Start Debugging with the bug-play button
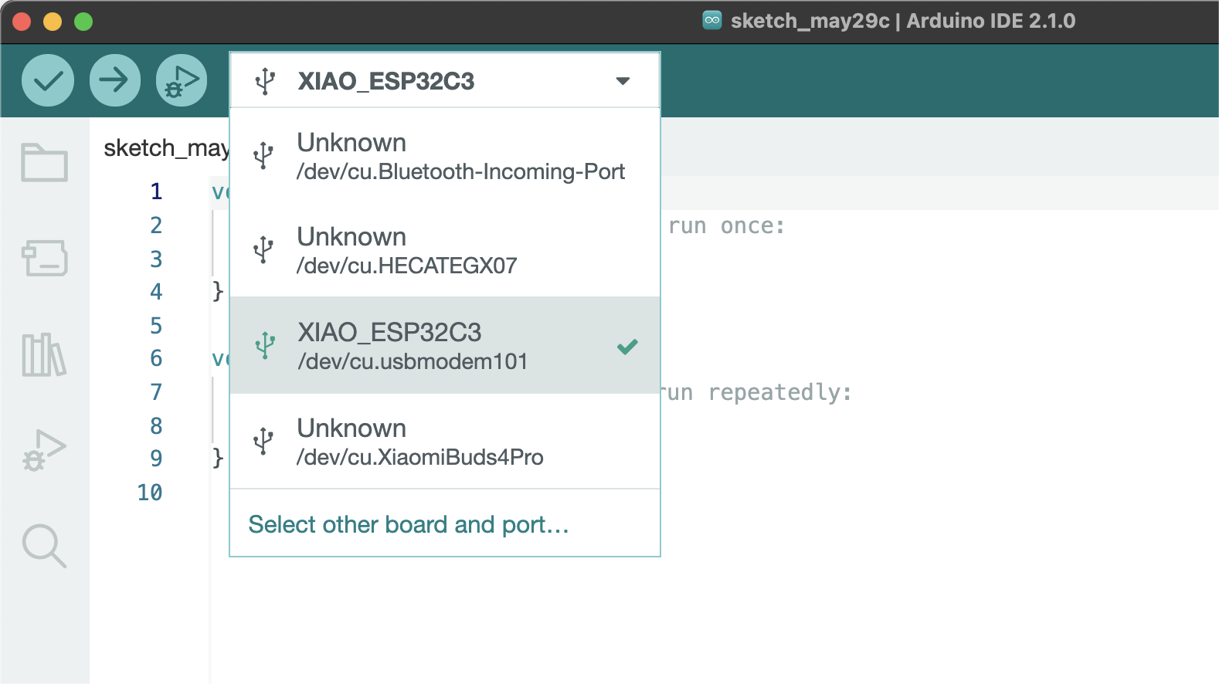The height and width of the screenshot is (684, 1219). coord(182,80)
